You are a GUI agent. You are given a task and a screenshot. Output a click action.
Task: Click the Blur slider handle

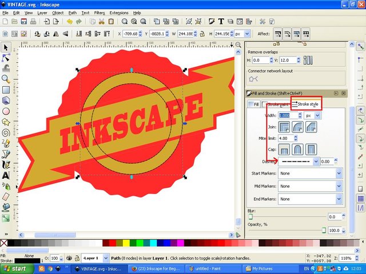click(x=250, y=217)
